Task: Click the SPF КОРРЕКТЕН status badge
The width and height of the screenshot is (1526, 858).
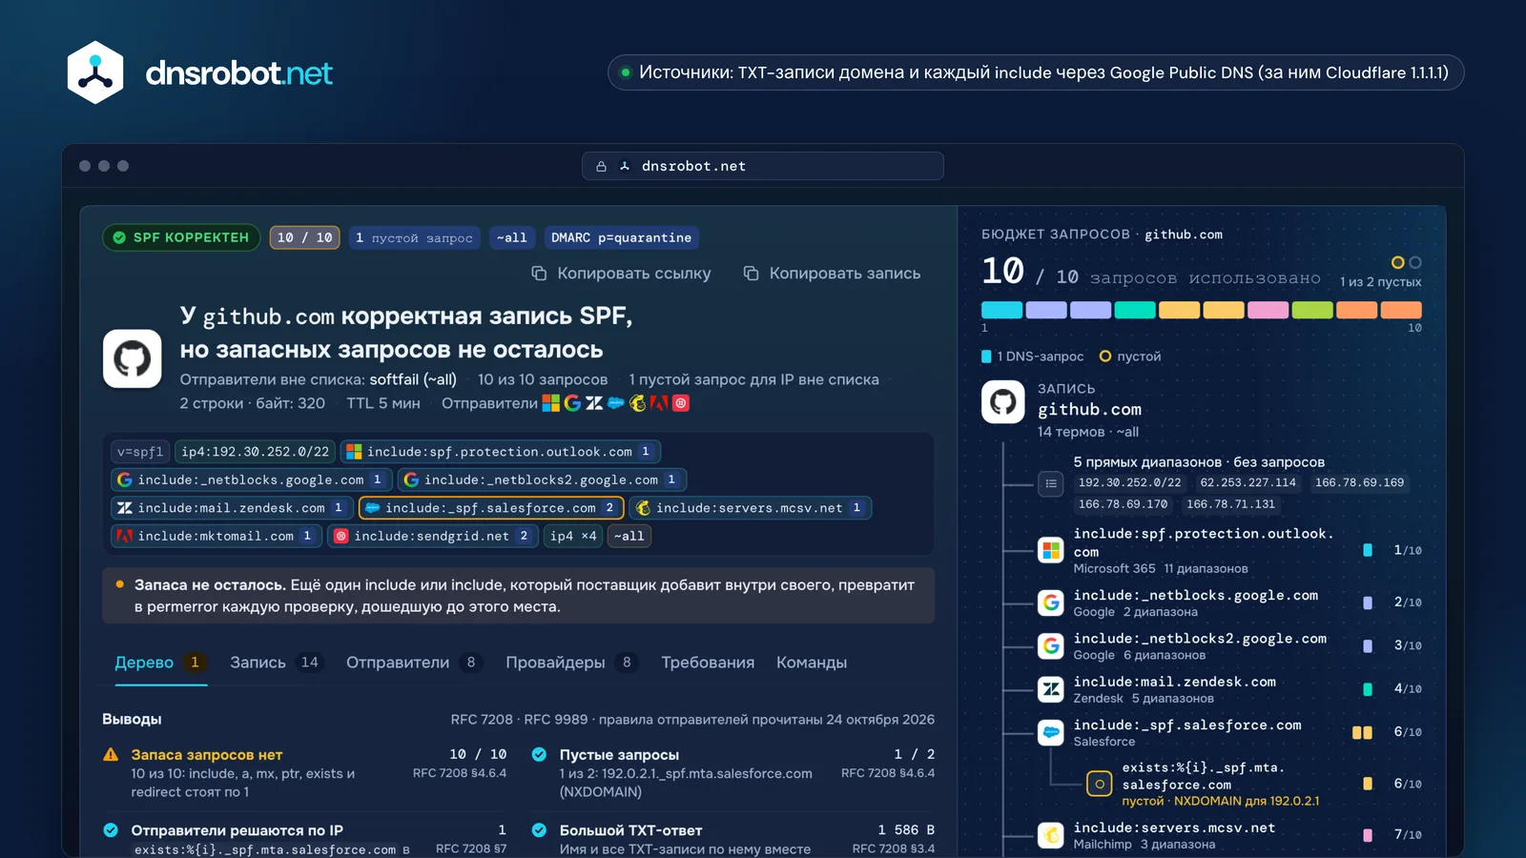Action: point(181,237)
